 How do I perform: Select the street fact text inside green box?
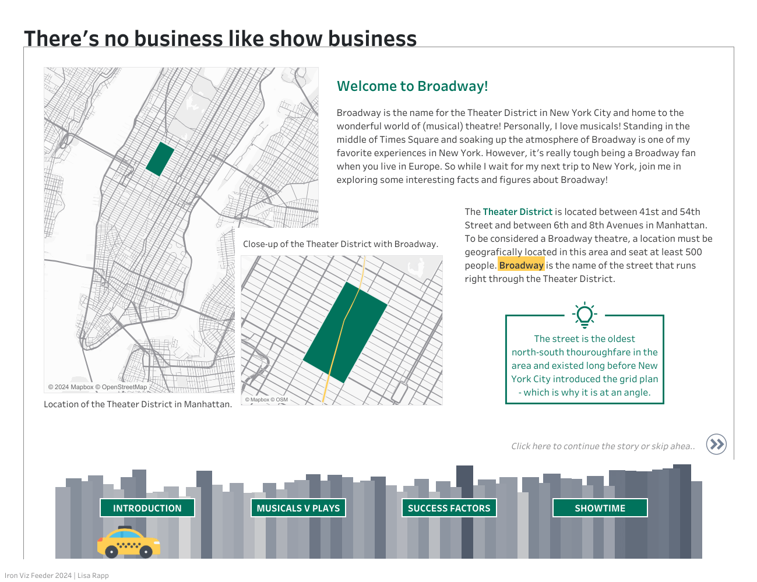585,365
